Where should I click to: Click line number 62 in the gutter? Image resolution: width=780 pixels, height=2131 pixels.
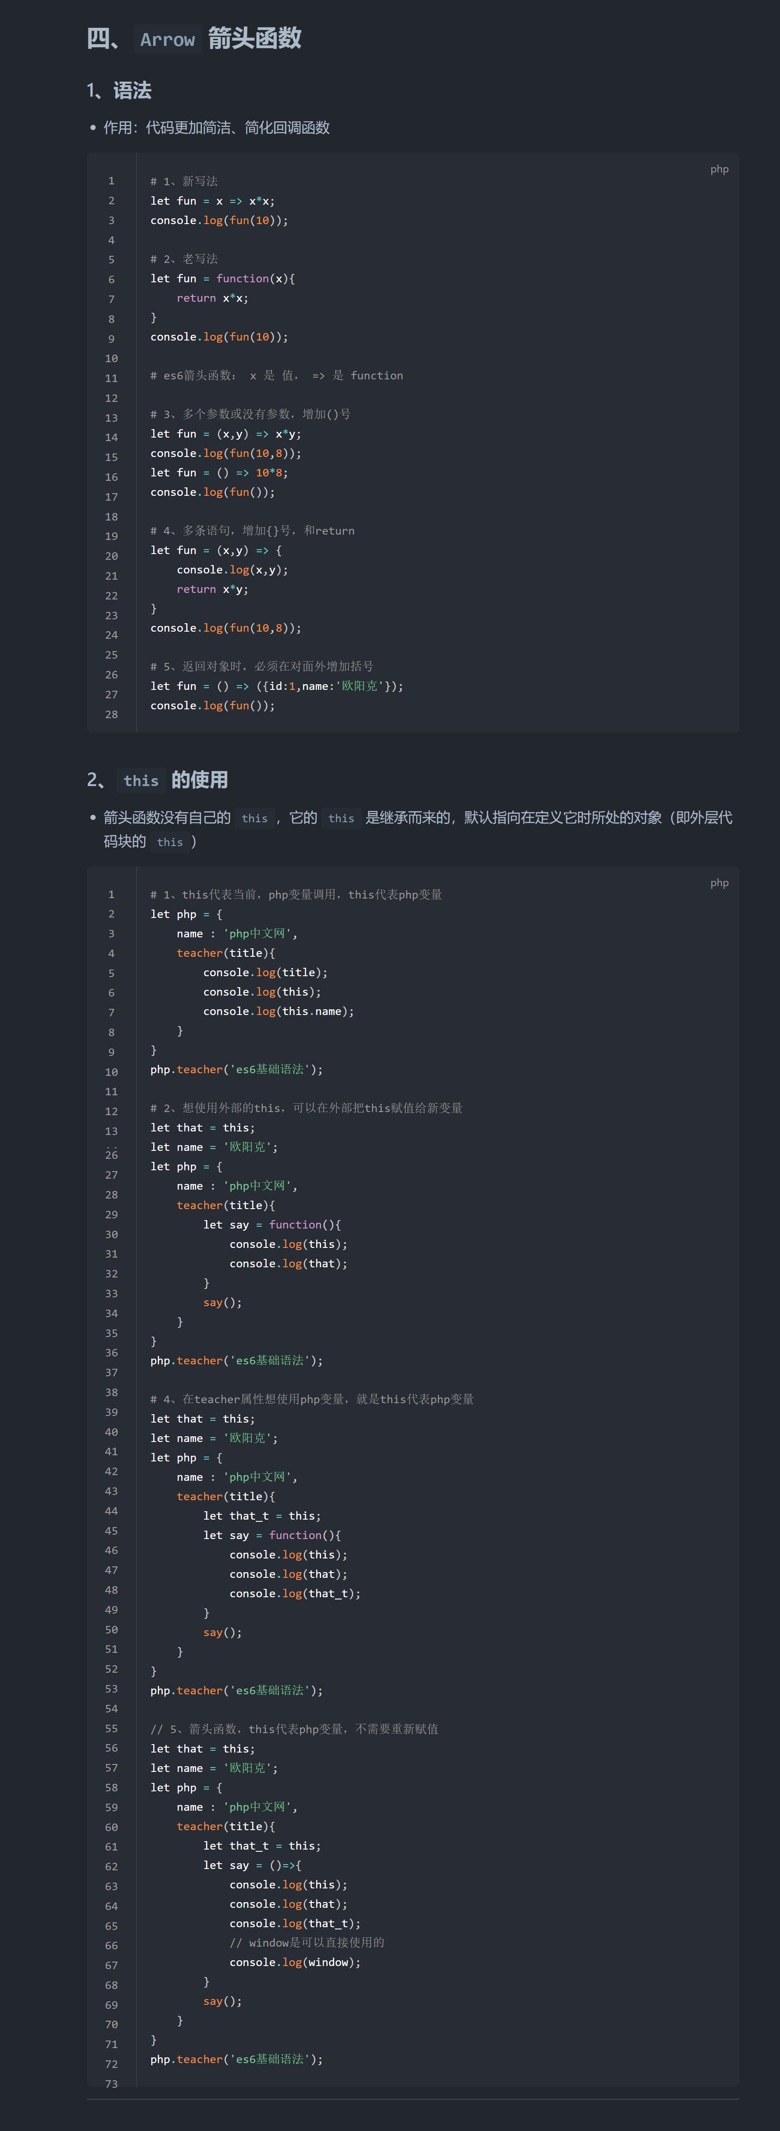[x=112, y=1866]
